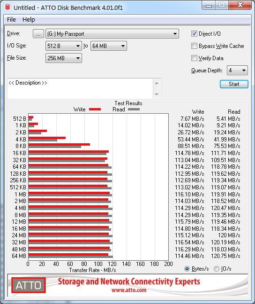Open the Drive selection dropdown
This screenshot has height=304, width=255.
(112, 34)
